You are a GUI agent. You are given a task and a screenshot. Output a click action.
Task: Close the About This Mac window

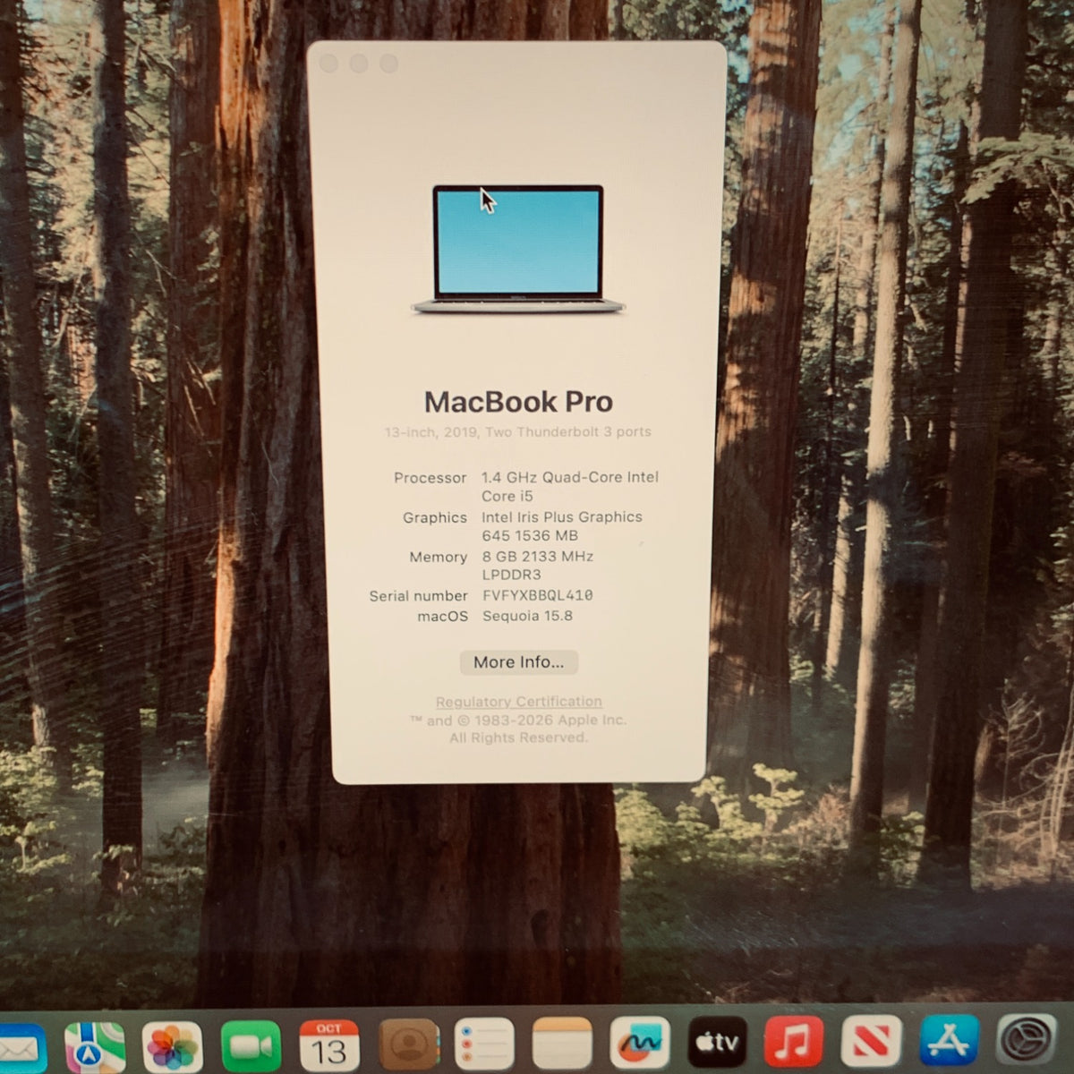tap(328, 64)
